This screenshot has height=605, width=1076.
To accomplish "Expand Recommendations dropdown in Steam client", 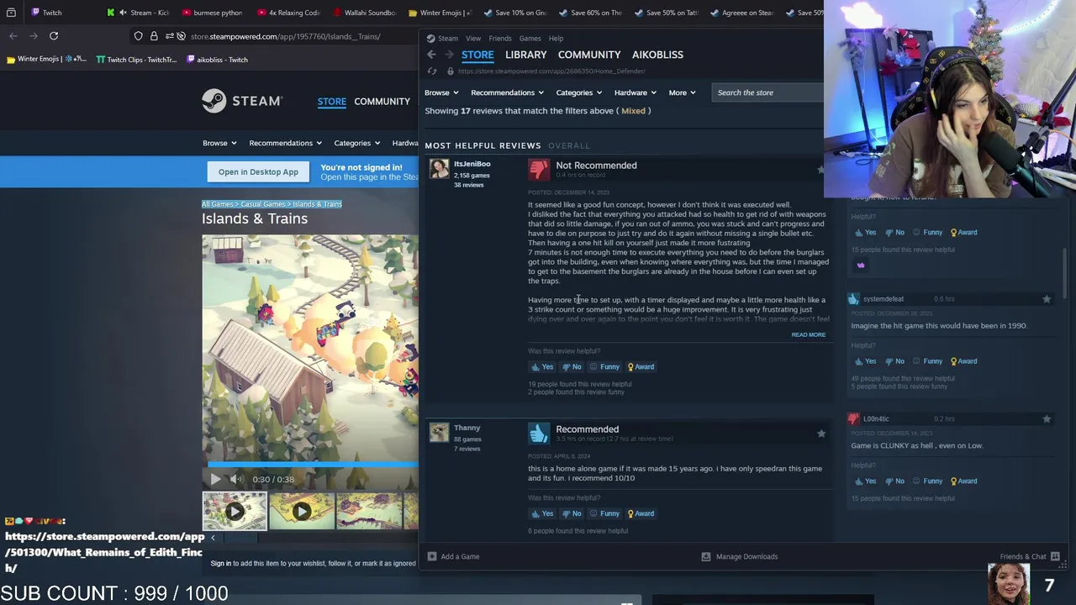I will 507,92.
